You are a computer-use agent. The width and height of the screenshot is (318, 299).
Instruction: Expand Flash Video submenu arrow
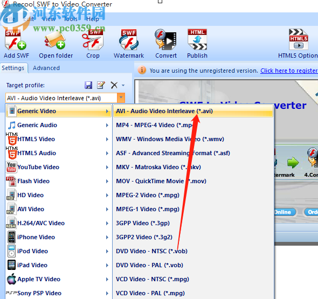click(107, 181)
